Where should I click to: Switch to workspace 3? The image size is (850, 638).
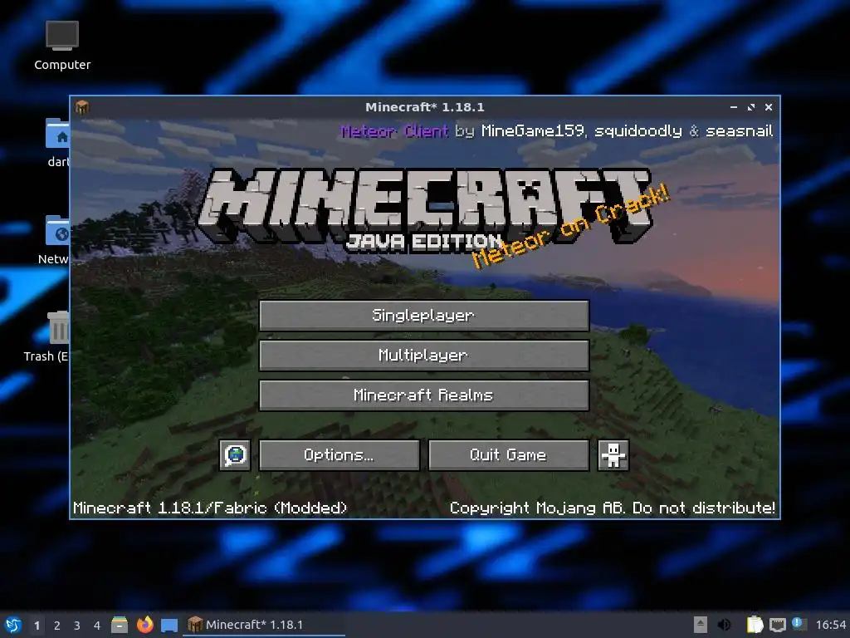click(x=77, y=626)
